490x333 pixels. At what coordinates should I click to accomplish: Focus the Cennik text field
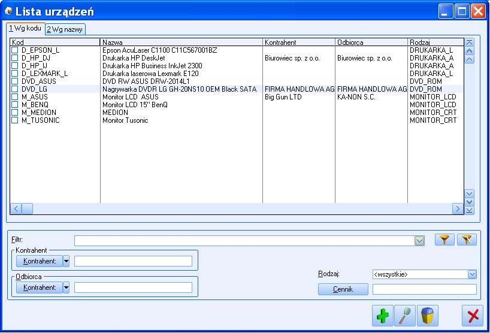[x=424, y=289]
